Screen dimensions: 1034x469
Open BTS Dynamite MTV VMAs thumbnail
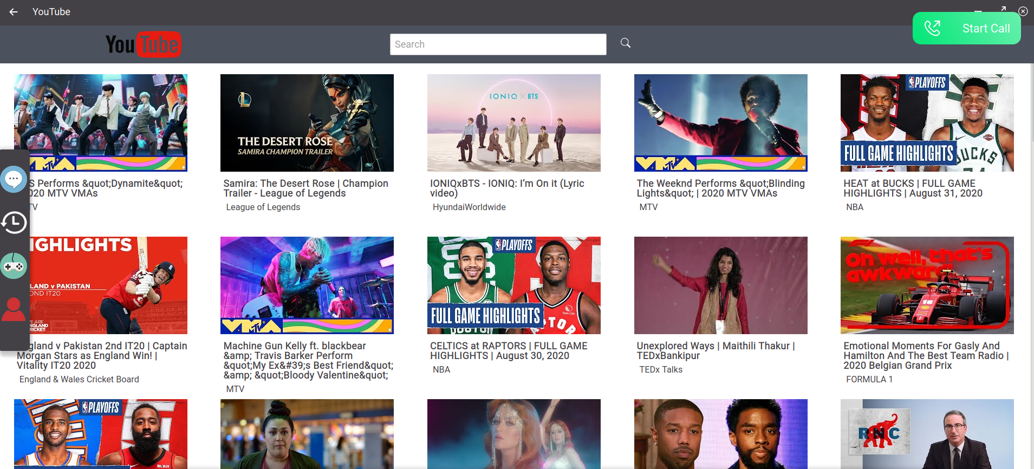pyautogui.click(x=101, y=123)
